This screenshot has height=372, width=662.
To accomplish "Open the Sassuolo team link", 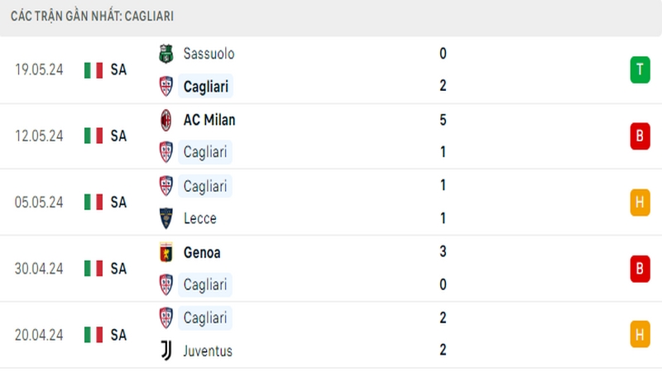I will point(209,54).
